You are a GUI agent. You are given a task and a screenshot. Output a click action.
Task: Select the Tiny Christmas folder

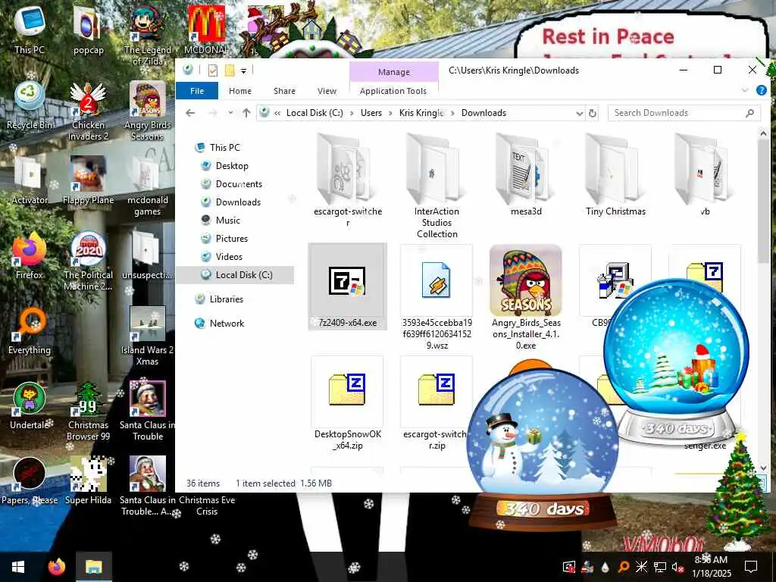point(615,175)
